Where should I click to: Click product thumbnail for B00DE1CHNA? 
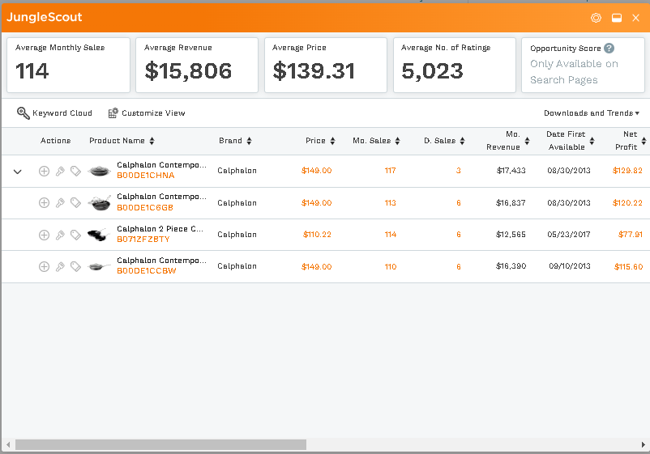click(100, 171)
